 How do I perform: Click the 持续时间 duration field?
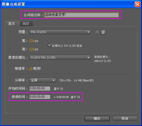pyautogui.click(x=40, y=97)
